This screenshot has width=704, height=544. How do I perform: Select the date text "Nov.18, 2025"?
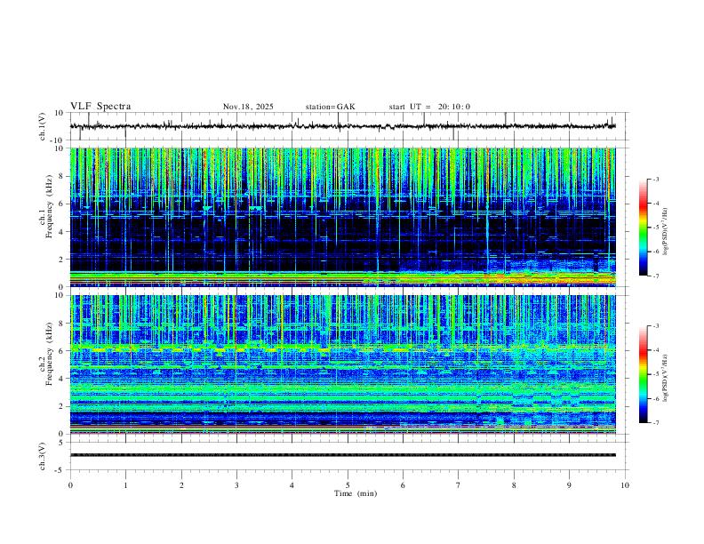(x=248, y=107)
